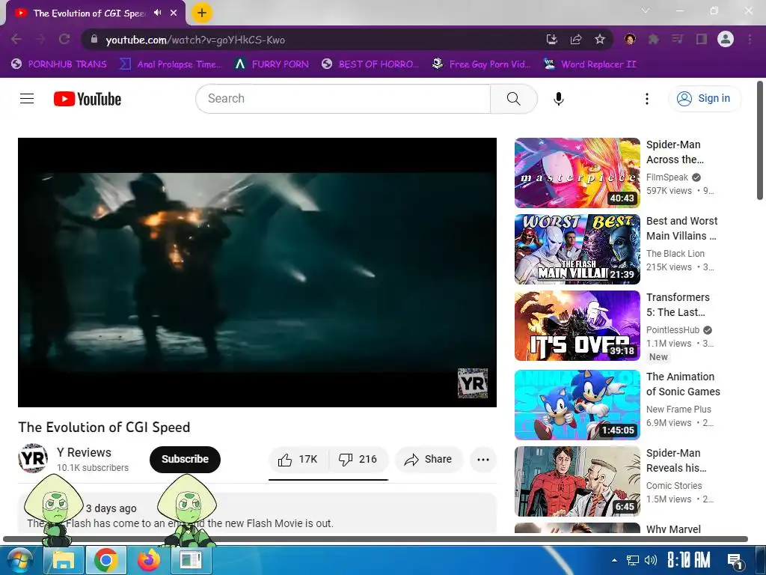Expand the video description box

click(x=257, y=514)
